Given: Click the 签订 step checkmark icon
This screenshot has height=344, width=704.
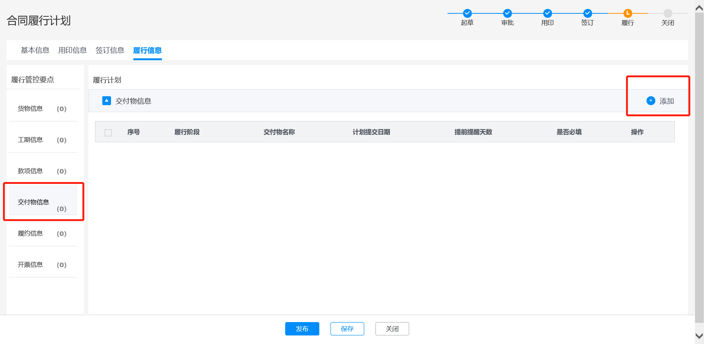Looking at the screenshot, I should 587,13.
